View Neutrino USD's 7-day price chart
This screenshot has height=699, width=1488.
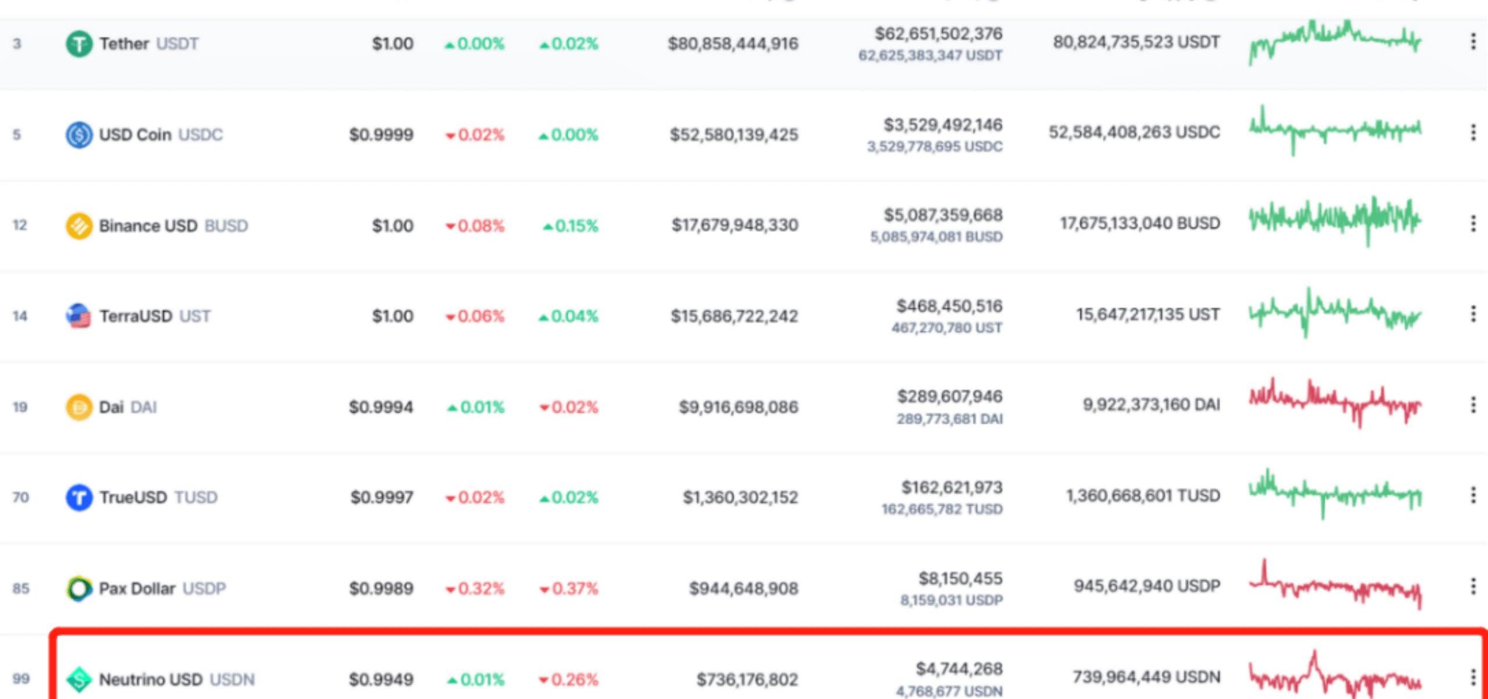(x=1335, y=675)
